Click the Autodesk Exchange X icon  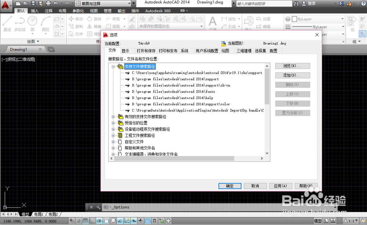[341, 4]
